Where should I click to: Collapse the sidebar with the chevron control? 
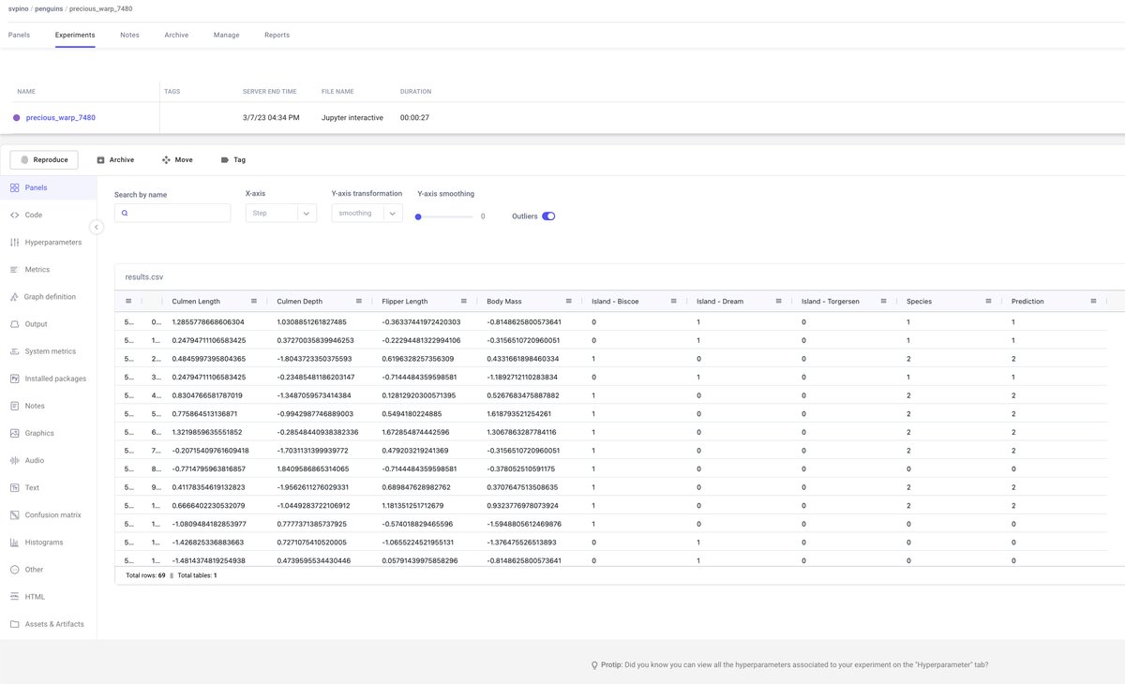tap(97, 226)
